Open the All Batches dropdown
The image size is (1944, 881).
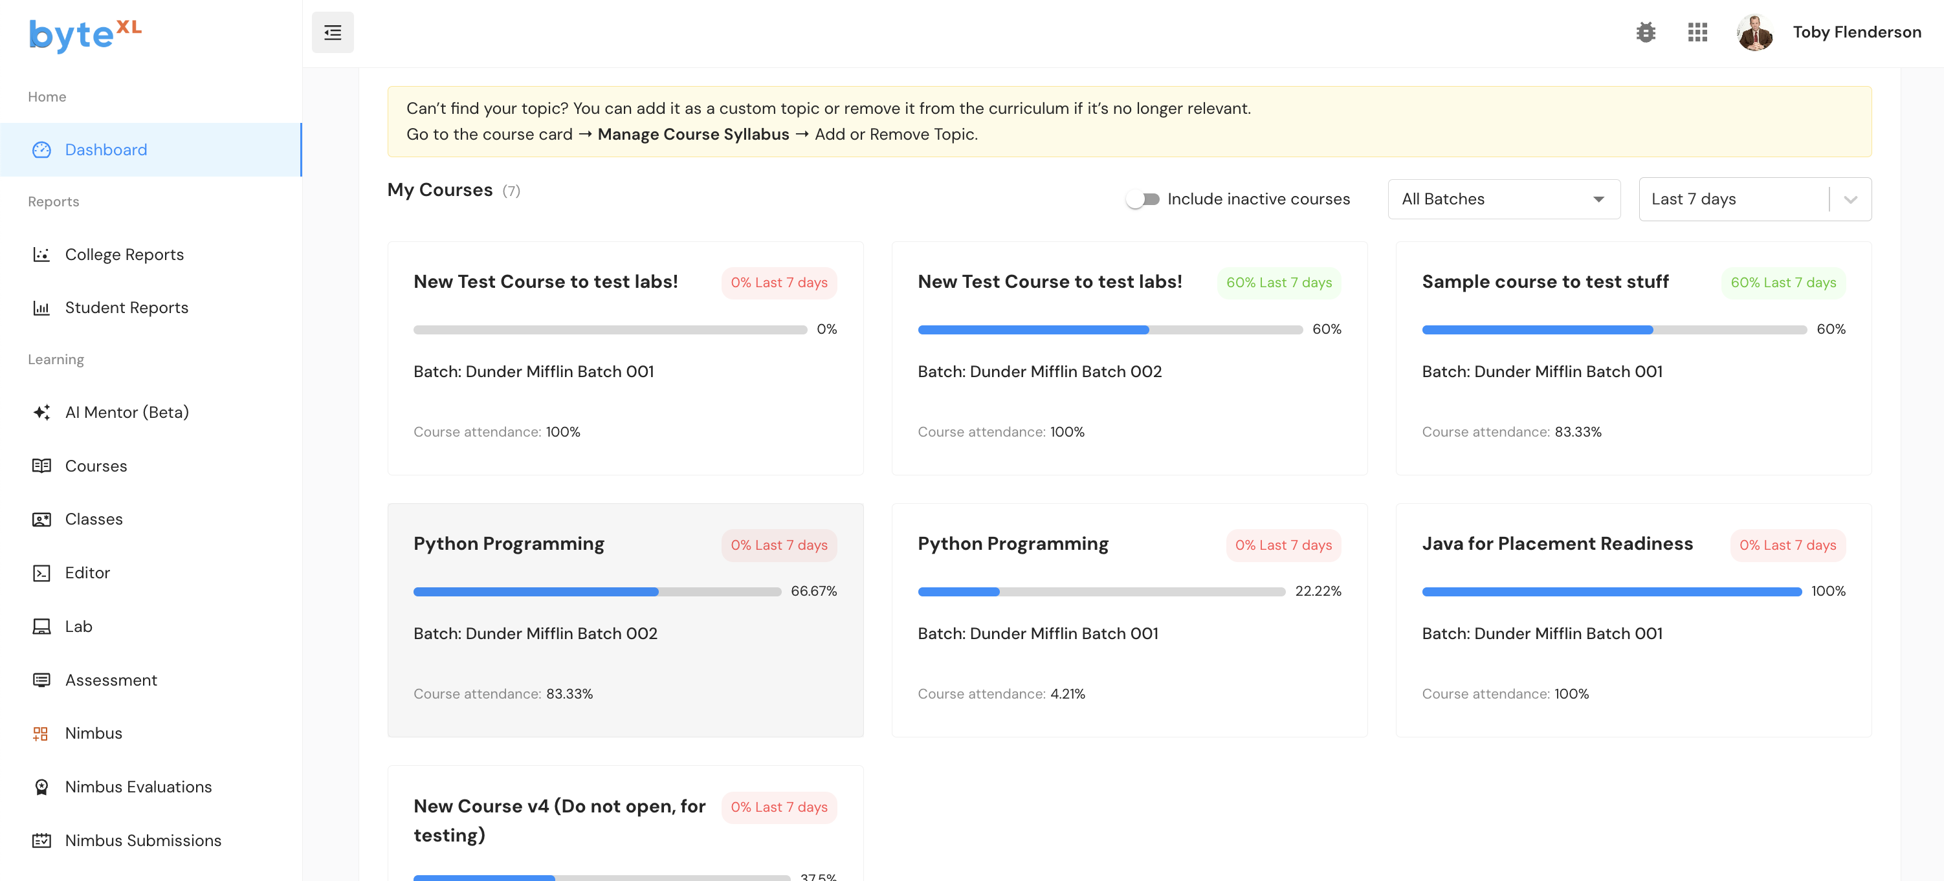(1503, 199)
